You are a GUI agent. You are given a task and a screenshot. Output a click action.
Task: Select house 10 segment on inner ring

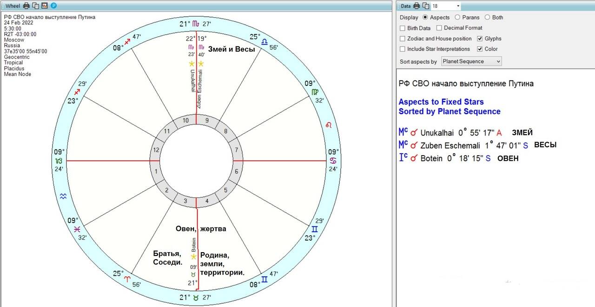pyautogui.click(x=185, y=121)
